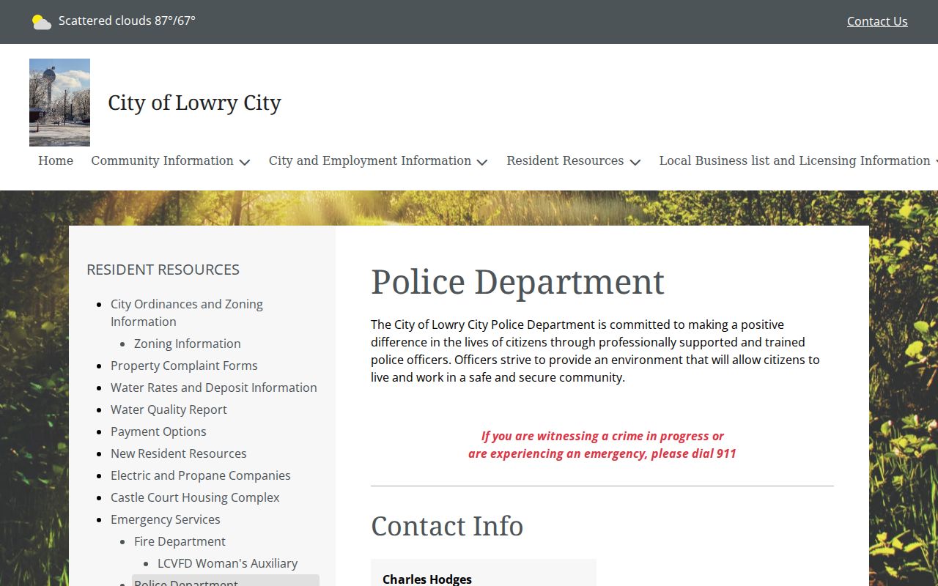Open the Resident Resources menu
This screenshot has height=586, width=938.
point(565,160)
